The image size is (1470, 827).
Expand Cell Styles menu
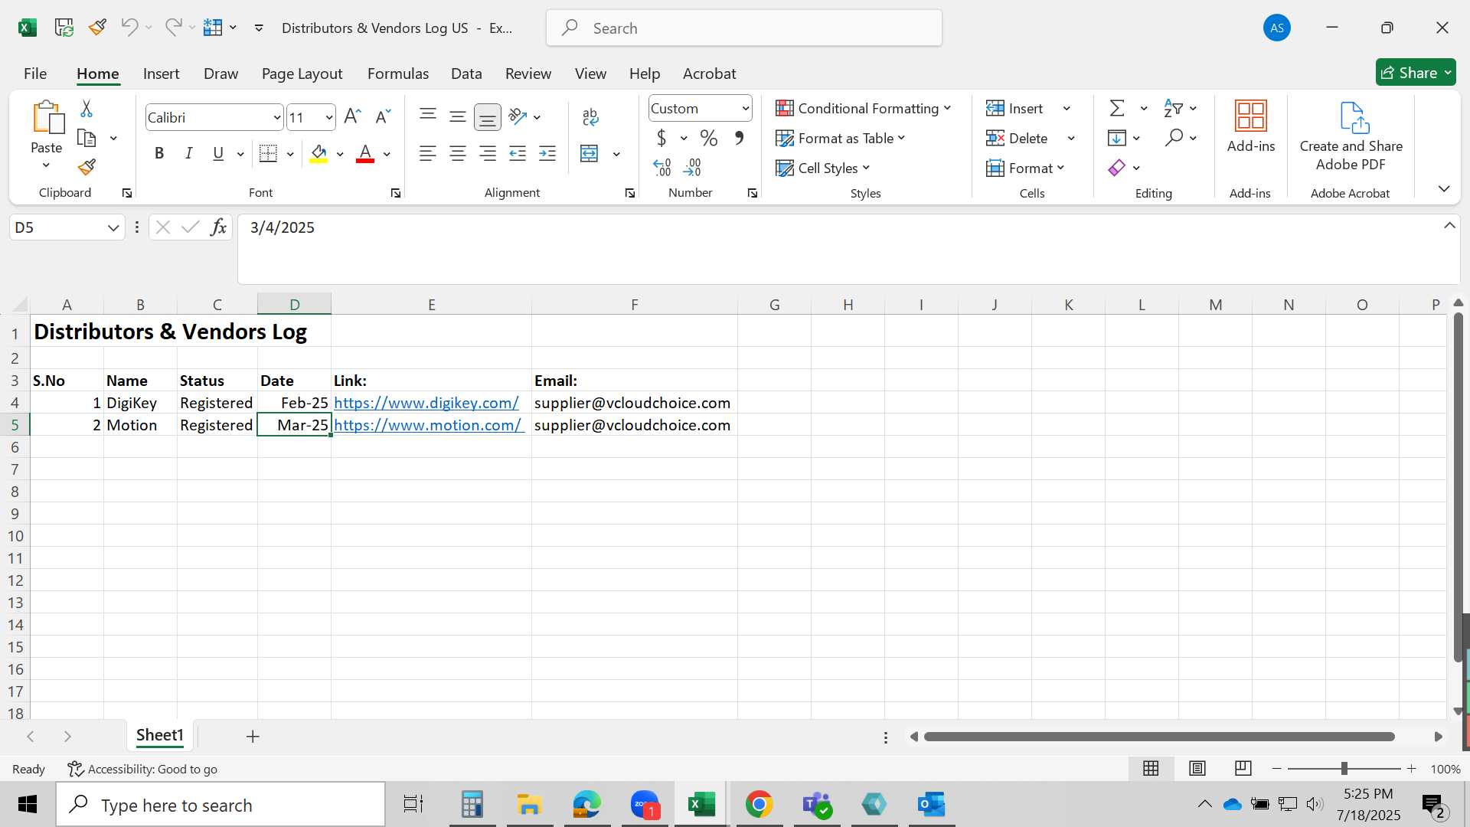point(823,168)
